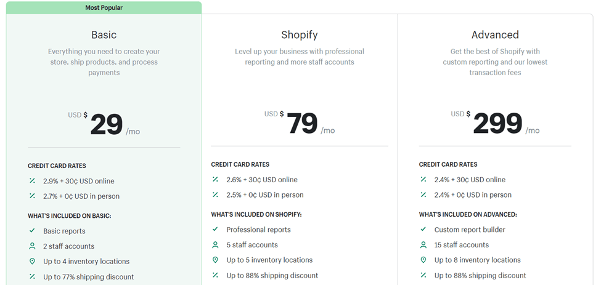Click 'WHAT'S INCLUDED ON ADVANCED:' heading
Image resolution: width=601 pixels, height=285 pixels.
468,214
